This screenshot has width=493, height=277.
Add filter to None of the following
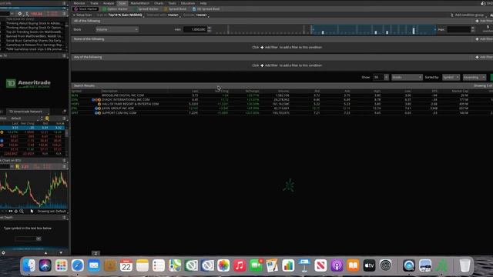(x=484, y=39)
